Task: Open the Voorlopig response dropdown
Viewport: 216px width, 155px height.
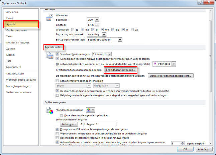Action: (x=174, y=64)
